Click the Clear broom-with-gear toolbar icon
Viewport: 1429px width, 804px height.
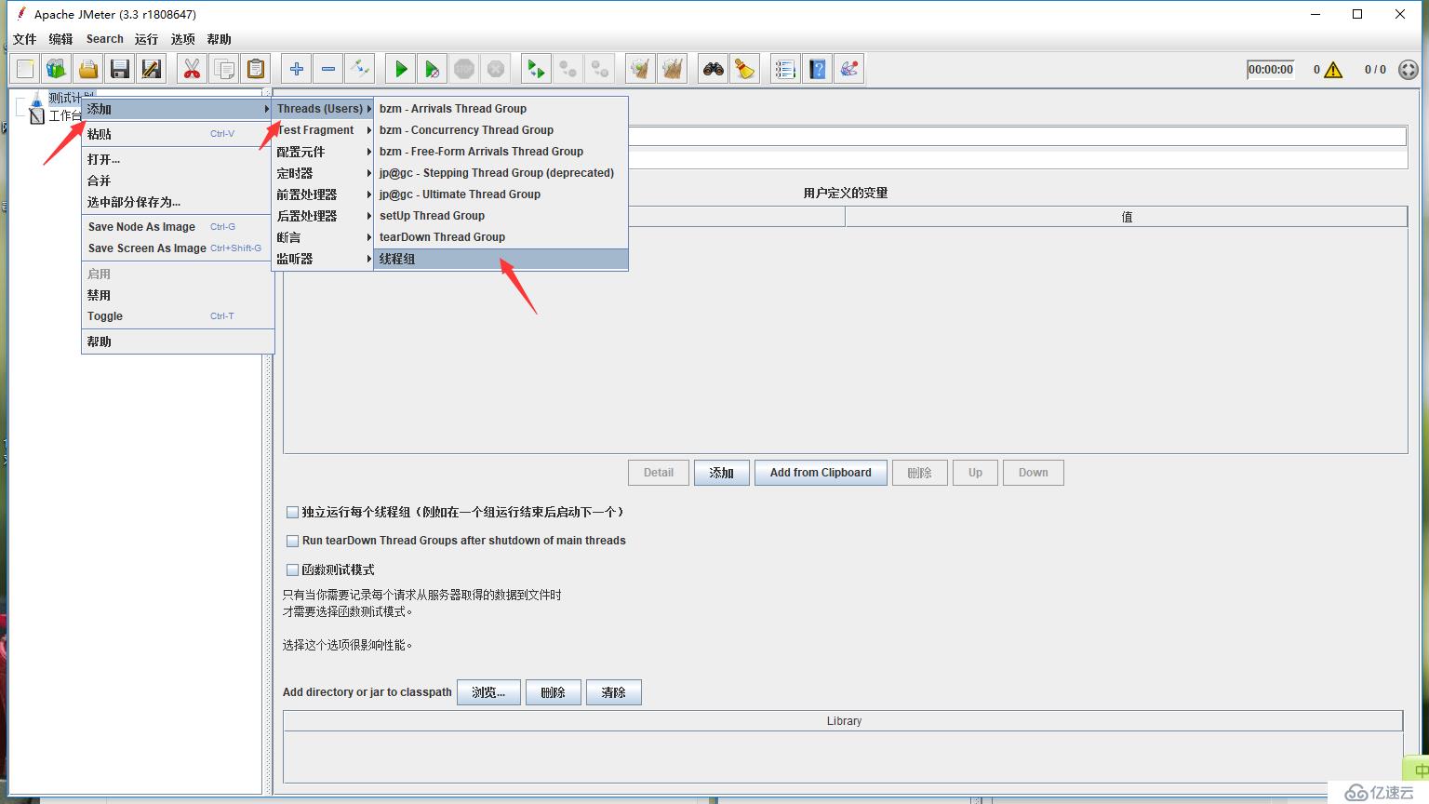click(x=641, y=69)
